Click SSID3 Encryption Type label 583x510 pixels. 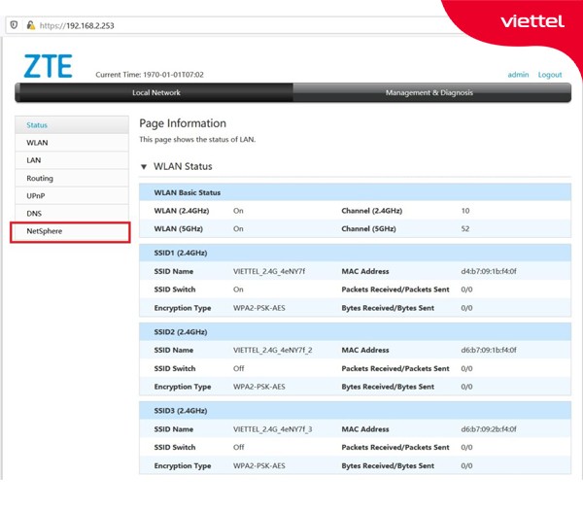(183, 465)
